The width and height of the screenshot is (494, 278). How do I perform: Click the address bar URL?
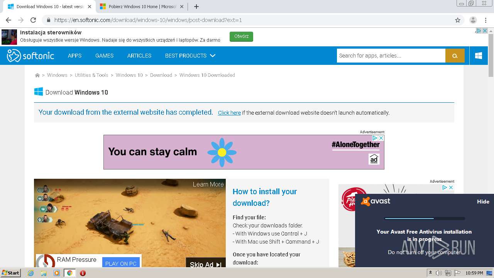(148, 20)
